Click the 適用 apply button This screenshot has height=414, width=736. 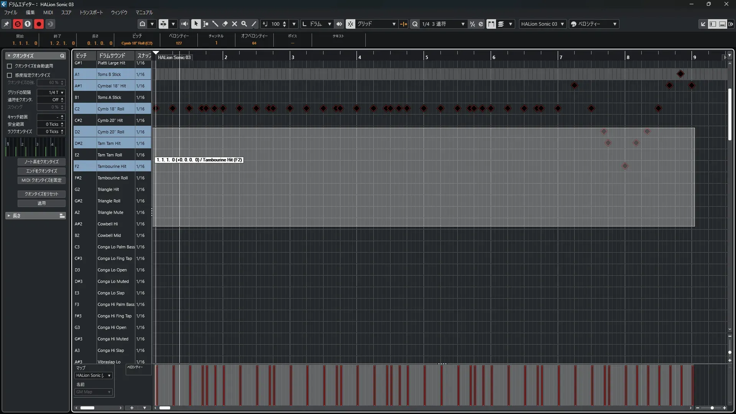[x=41, y=203]
